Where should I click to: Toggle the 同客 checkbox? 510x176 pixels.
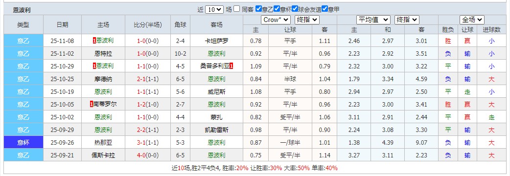(237, 9)
